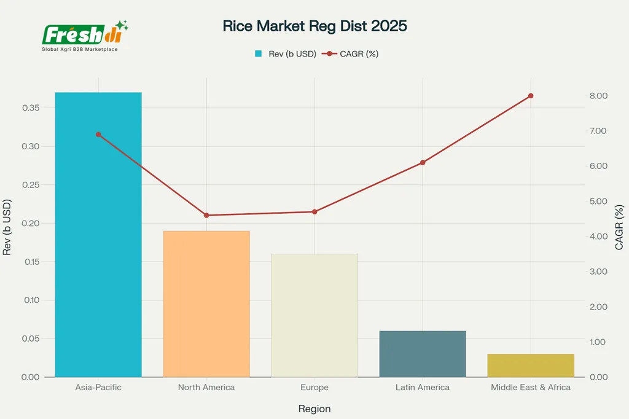
Task: Click the North America CAGR data point
Action: [x=206, y=216]
